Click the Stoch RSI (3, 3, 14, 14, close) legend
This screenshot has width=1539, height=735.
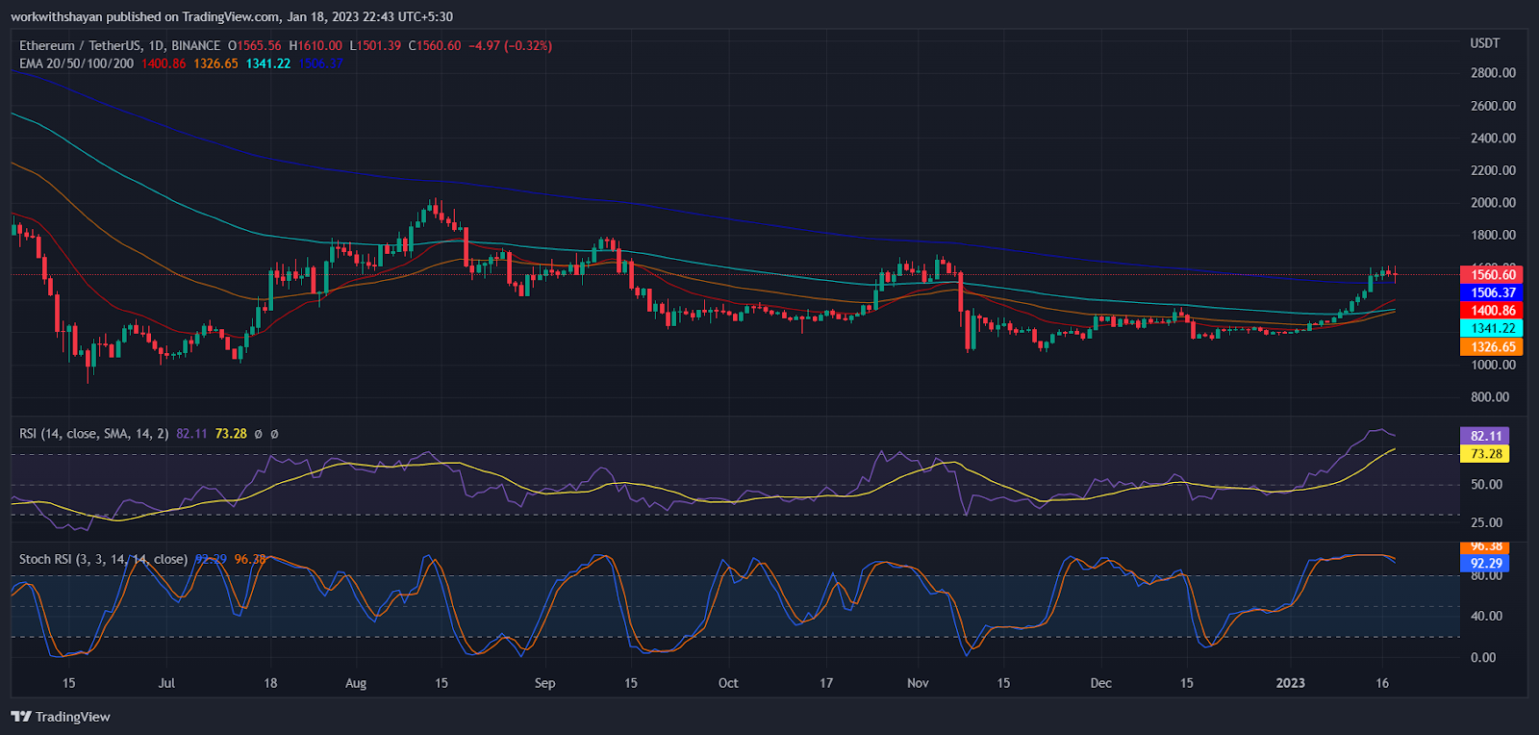104,559
